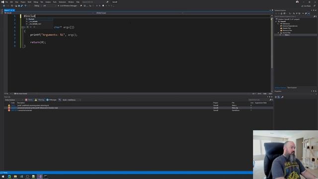Switch to the Team Explorer tab
This screenshot has height=179, width=318.
(292, 88)
